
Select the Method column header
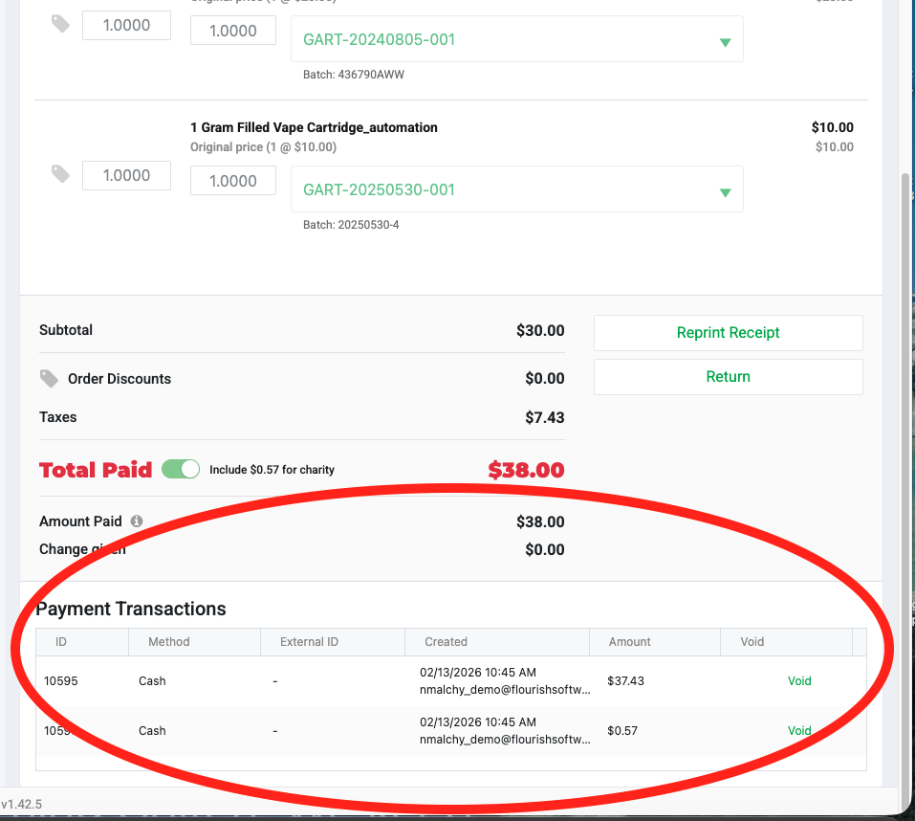pyautogui.click(x=168, y=641)
